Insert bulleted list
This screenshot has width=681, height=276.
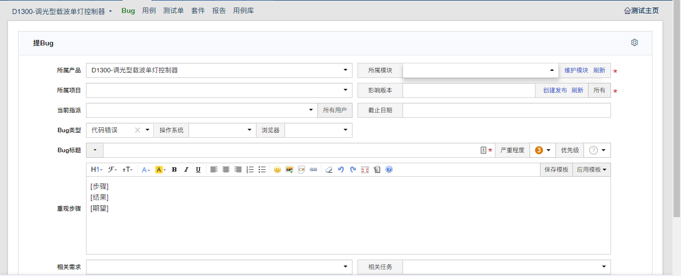tap(262, 170)
